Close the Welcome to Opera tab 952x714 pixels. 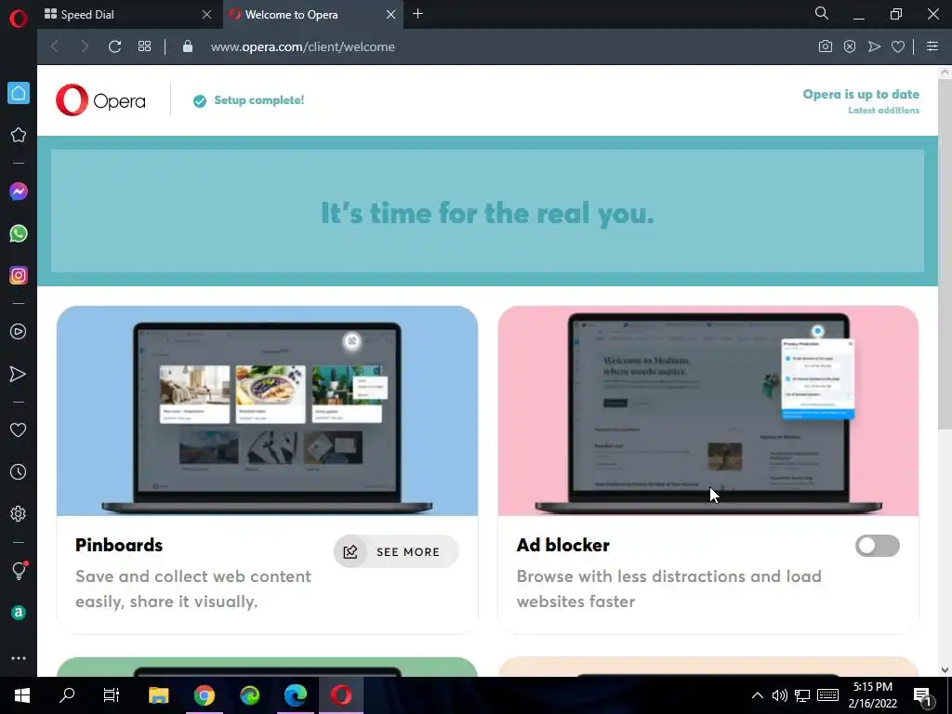point(391,15)
